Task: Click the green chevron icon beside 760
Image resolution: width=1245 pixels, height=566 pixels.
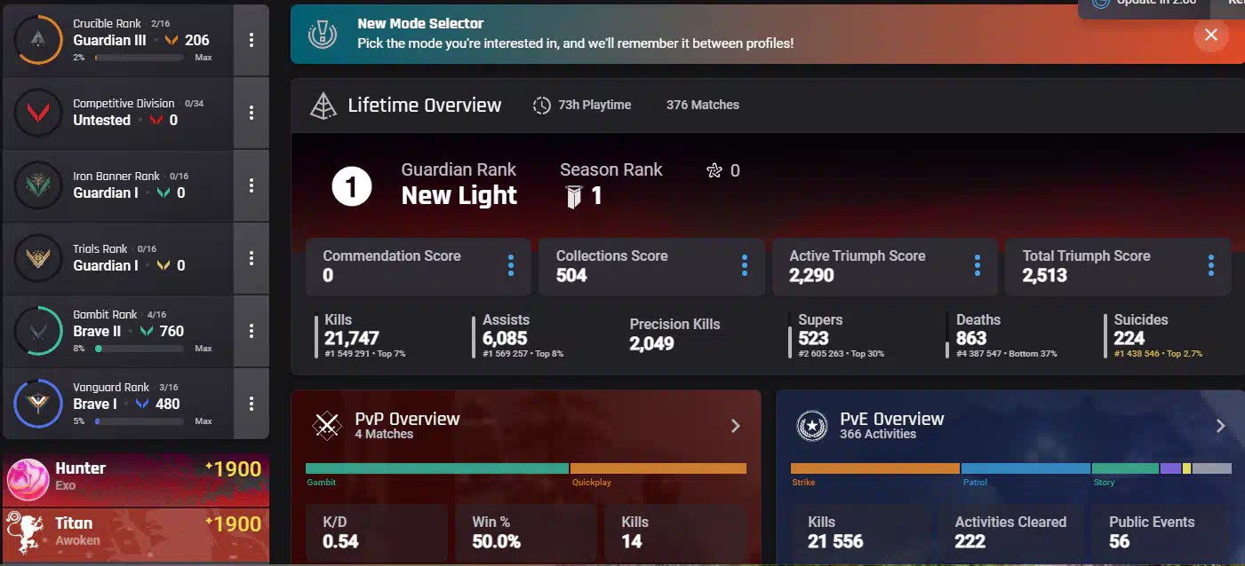Action: coord(147,331)
